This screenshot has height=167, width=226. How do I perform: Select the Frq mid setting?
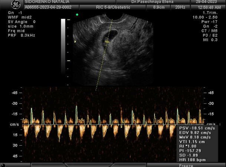pyautogui.click(x=16, y=31)
